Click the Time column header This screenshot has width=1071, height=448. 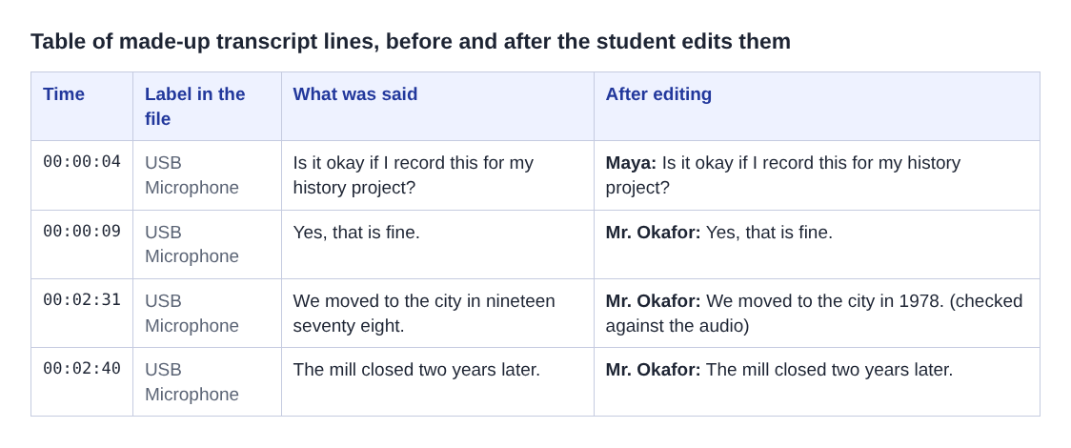click(x=81, y=107)
